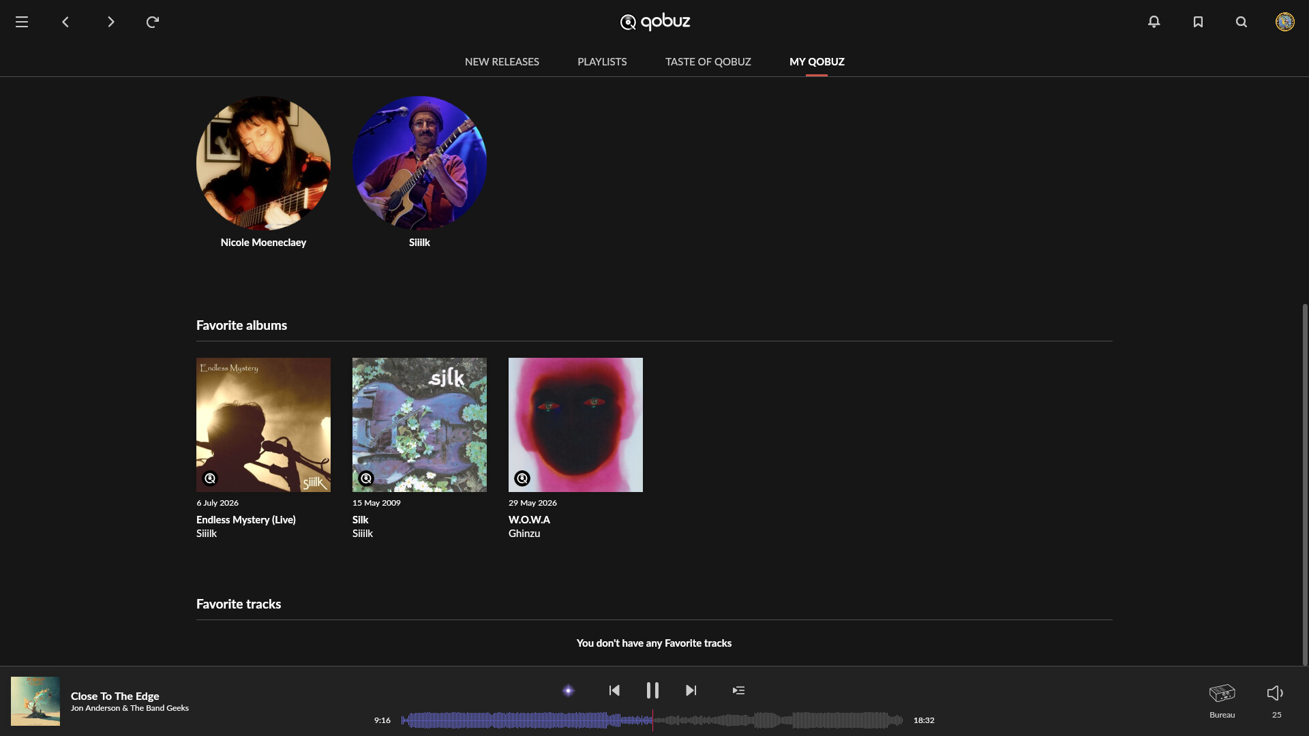Toggle the autoplay sparkle icon
1309x736 pixels.
[x=568, y=690]
